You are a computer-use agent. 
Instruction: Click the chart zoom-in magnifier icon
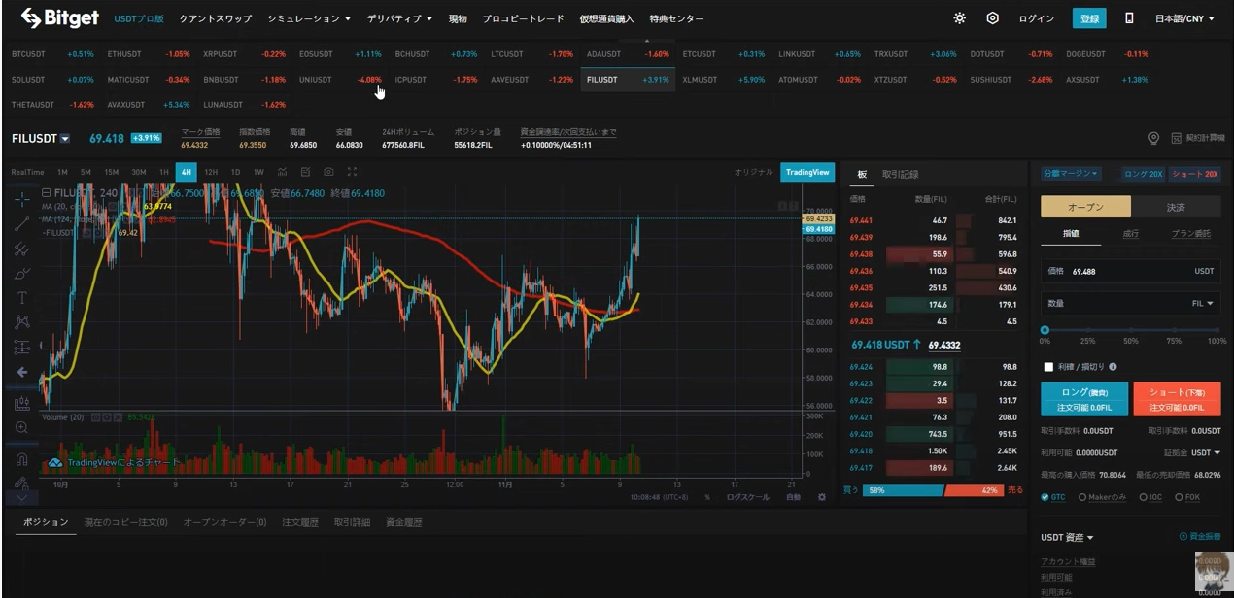[x=21, y=427]
